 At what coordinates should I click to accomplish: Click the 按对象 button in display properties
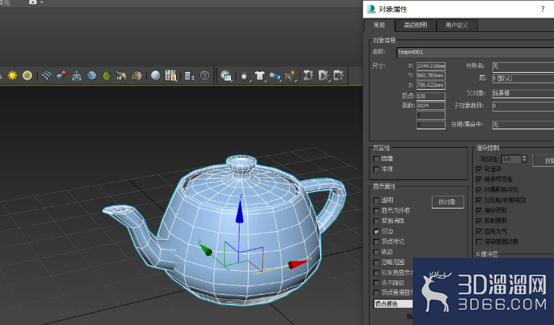click(448, 202)
